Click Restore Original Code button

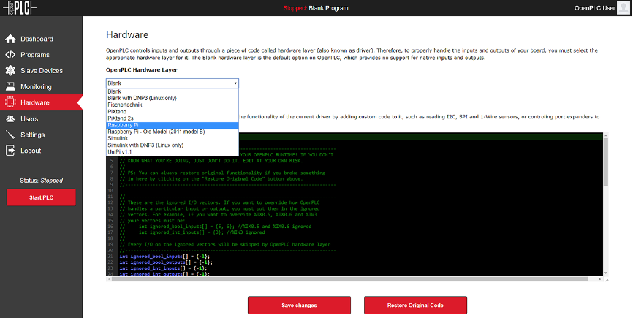click(415, 305)
